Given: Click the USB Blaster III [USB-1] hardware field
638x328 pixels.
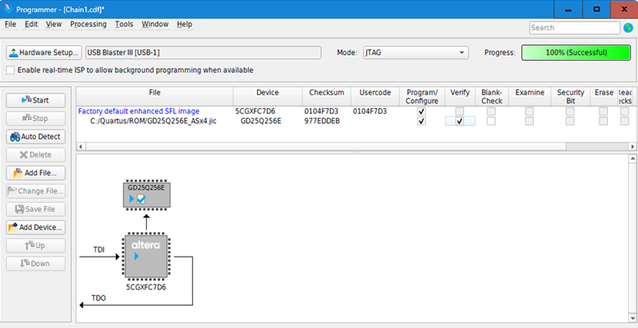Looking at the screenshot, I should (x=203, y=52).
